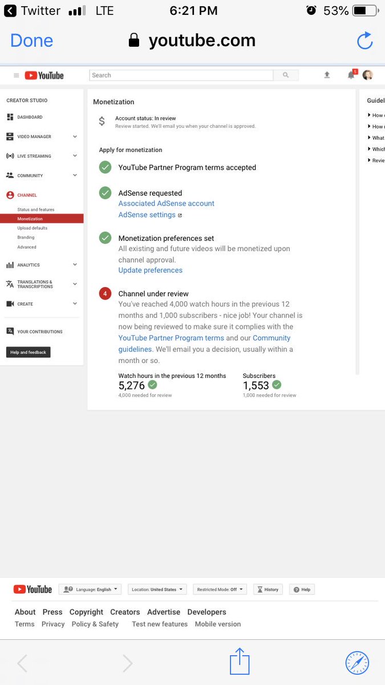Open the upload video arrow icon
The height and width of the screenshot is (685, 385).
coord(327,75)
